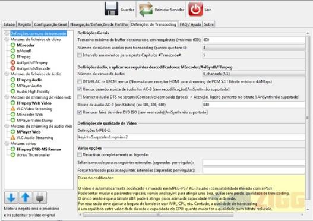Click vertical scrollbar up arrow
This screenshot has height=221, width=313.
[308, 33]
